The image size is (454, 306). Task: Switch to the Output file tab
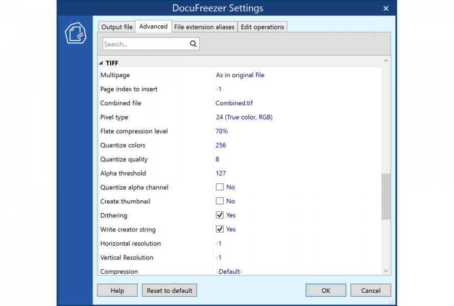[116, 27]
